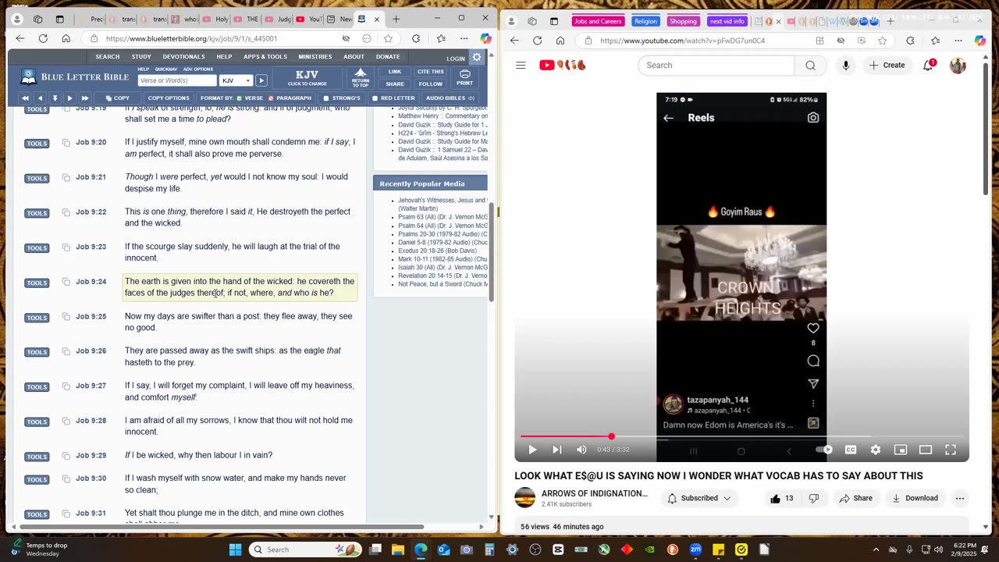Skip to next YouTube video
This screenshot has height=562, width=999.
(x=556, y=450)
